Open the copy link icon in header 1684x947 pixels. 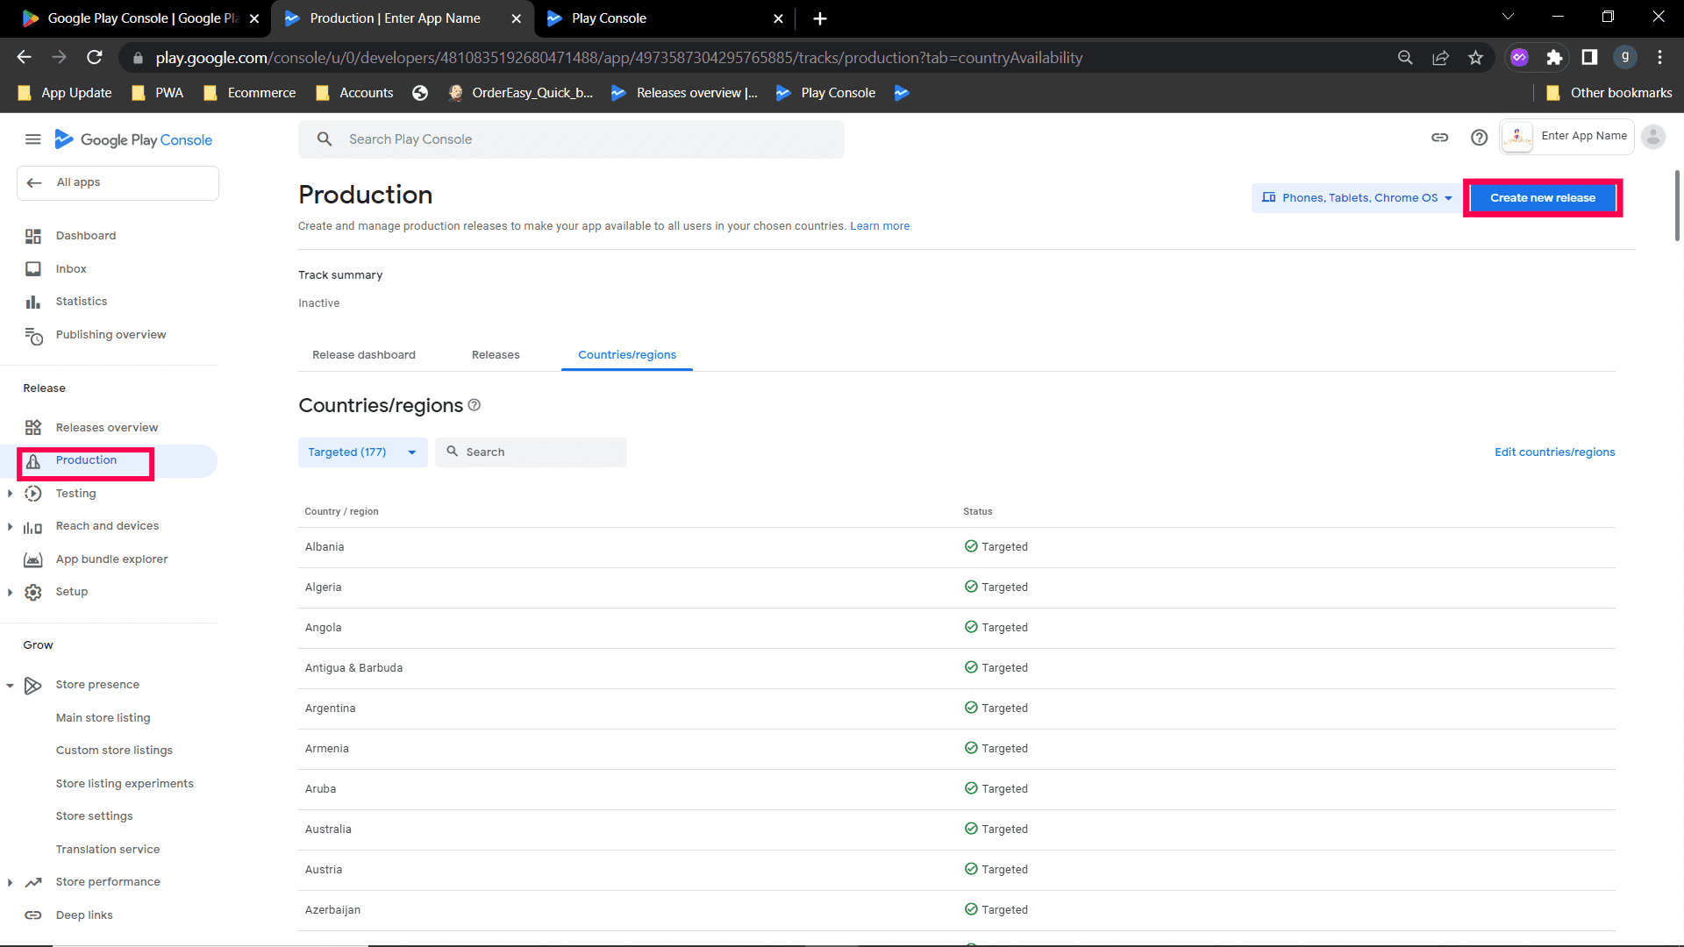point(1439,138)
